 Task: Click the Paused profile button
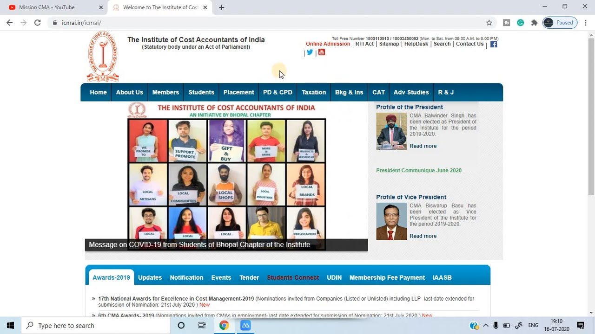[x=560, y=22]
